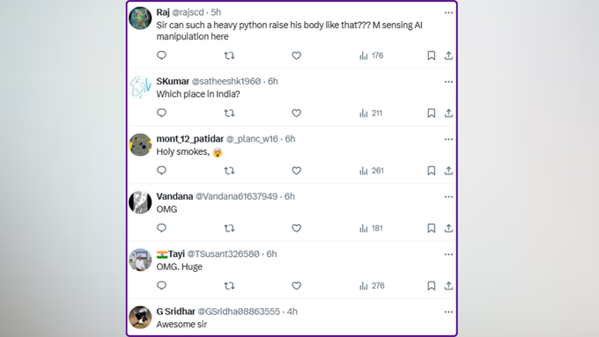The height and width of the screenshot is (337, 599).
Task: Open more options for G Sridhar's tweet
Action: pos(448,311)
